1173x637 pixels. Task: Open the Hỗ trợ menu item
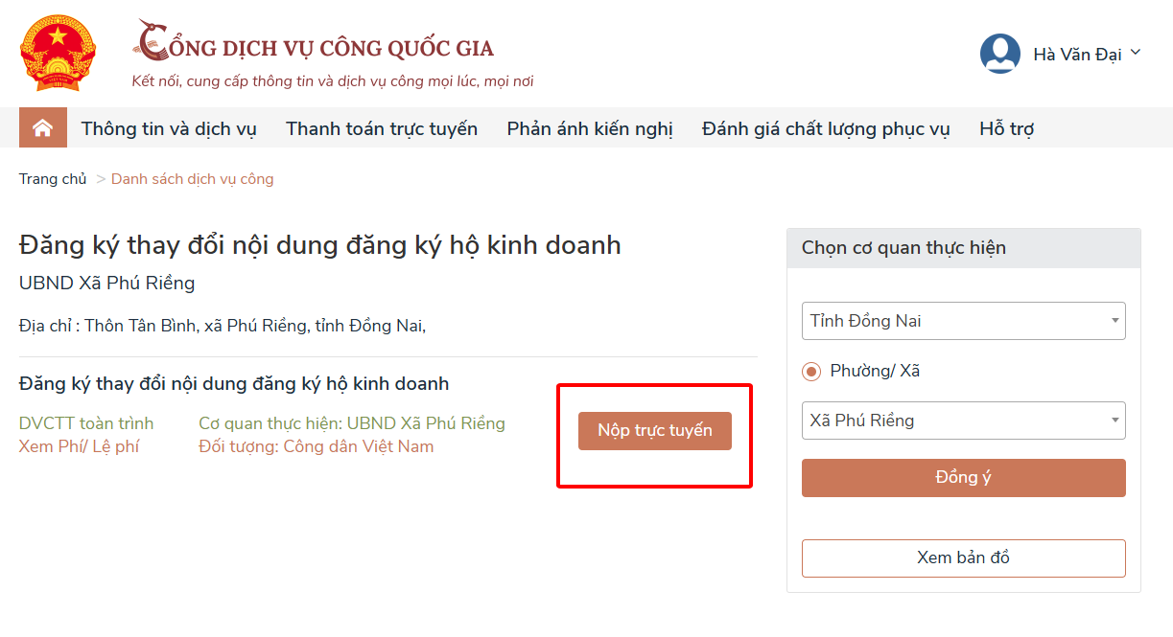tap(1005, 127)
